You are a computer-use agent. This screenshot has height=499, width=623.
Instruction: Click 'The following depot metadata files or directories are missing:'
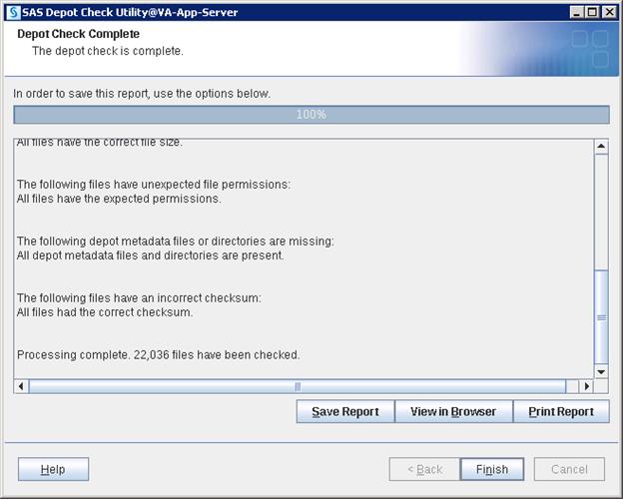click(x=176, y=242)
